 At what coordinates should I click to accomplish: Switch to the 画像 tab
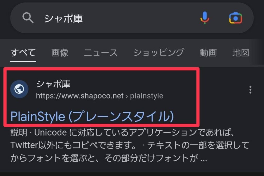pos(60,52)
